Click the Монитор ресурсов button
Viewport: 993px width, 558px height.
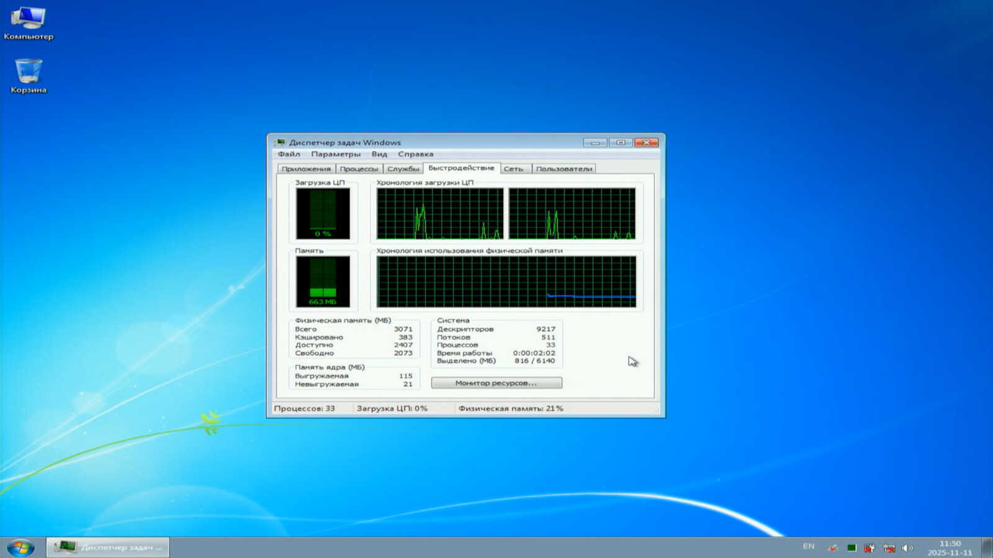click(x=496, y=383)
